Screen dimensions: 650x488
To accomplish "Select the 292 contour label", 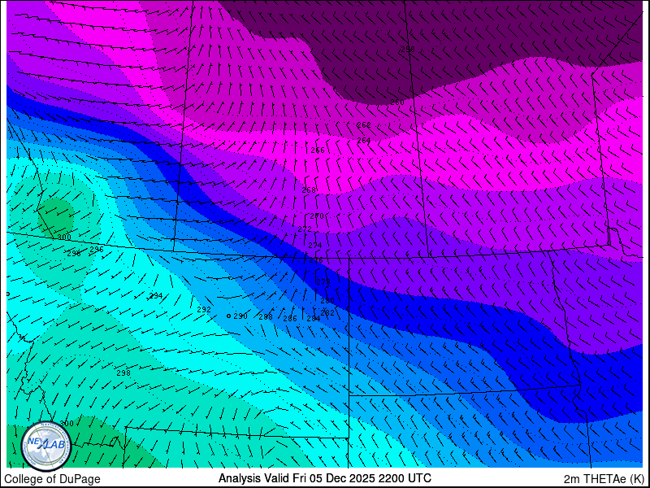I will pyautogui.click(x=204, y=310).
